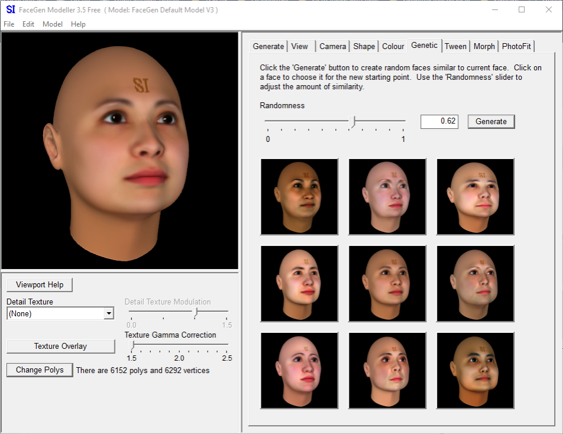Click the Texture Overlay button
This screenshot has width=563, height=434.
click(60, 346)
